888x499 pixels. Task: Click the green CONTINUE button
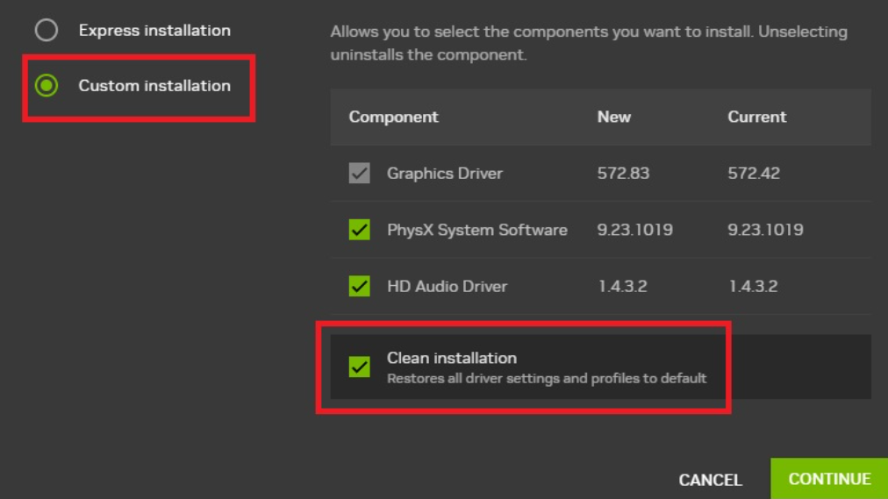point(829,479)
